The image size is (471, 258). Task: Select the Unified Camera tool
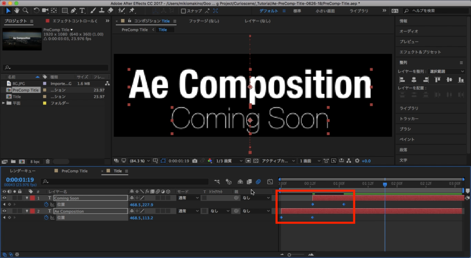(45, 11)
